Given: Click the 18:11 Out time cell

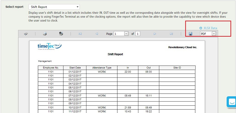Looking at the screenshot, I should tap(149, 96).
